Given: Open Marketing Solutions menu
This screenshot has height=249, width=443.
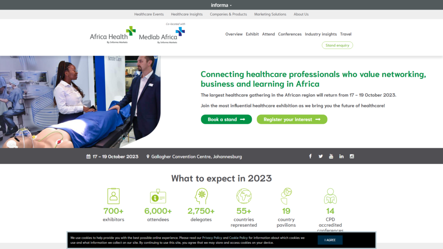Looking at the screenshot, I should 270,14.
